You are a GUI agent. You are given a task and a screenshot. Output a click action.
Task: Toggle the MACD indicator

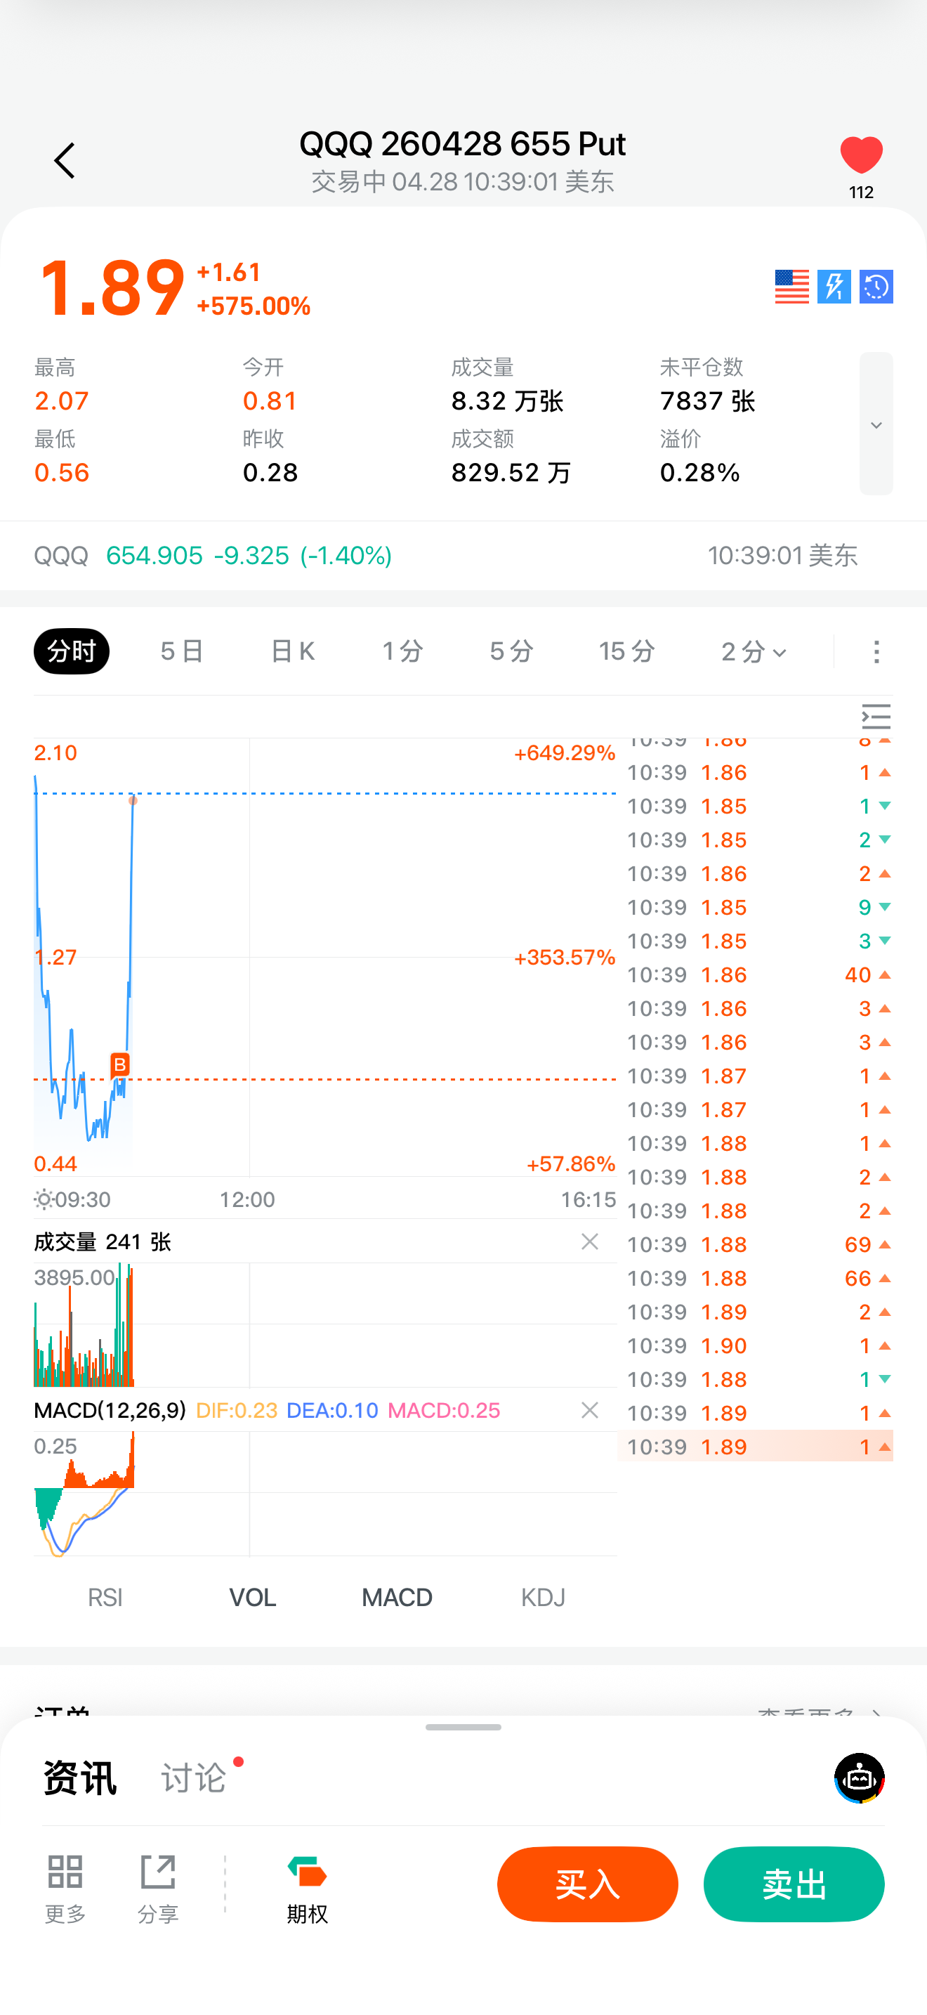click(x=396, y=1596)
